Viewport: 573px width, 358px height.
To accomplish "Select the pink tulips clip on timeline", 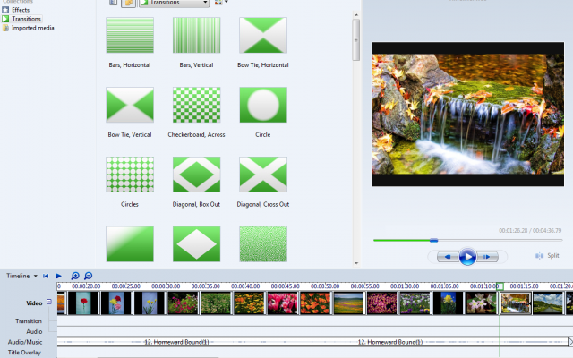I will (x=283, y=303).
